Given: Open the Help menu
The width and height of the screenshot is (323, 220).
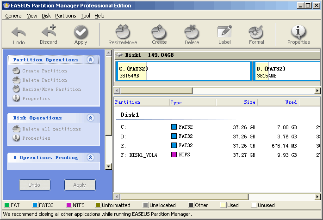Looking at the screenshot, I should (99, 16).
